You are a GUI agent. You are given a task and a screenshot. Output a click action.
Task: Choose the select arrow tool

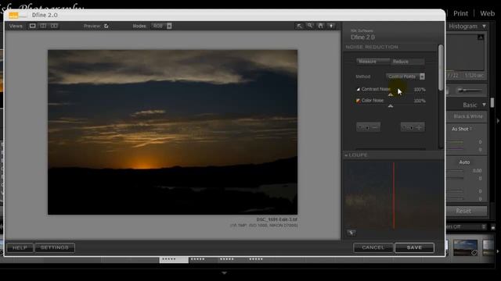(299, 26)
